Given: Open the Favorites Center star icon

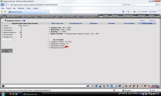Looking at the screenshot, I should [x=2, y=12].
